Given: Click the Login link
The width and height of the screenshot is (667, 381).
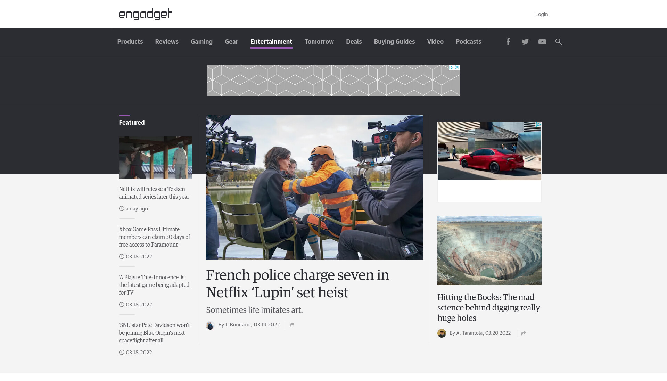Looking at the screenshot, I should [541, 14].
